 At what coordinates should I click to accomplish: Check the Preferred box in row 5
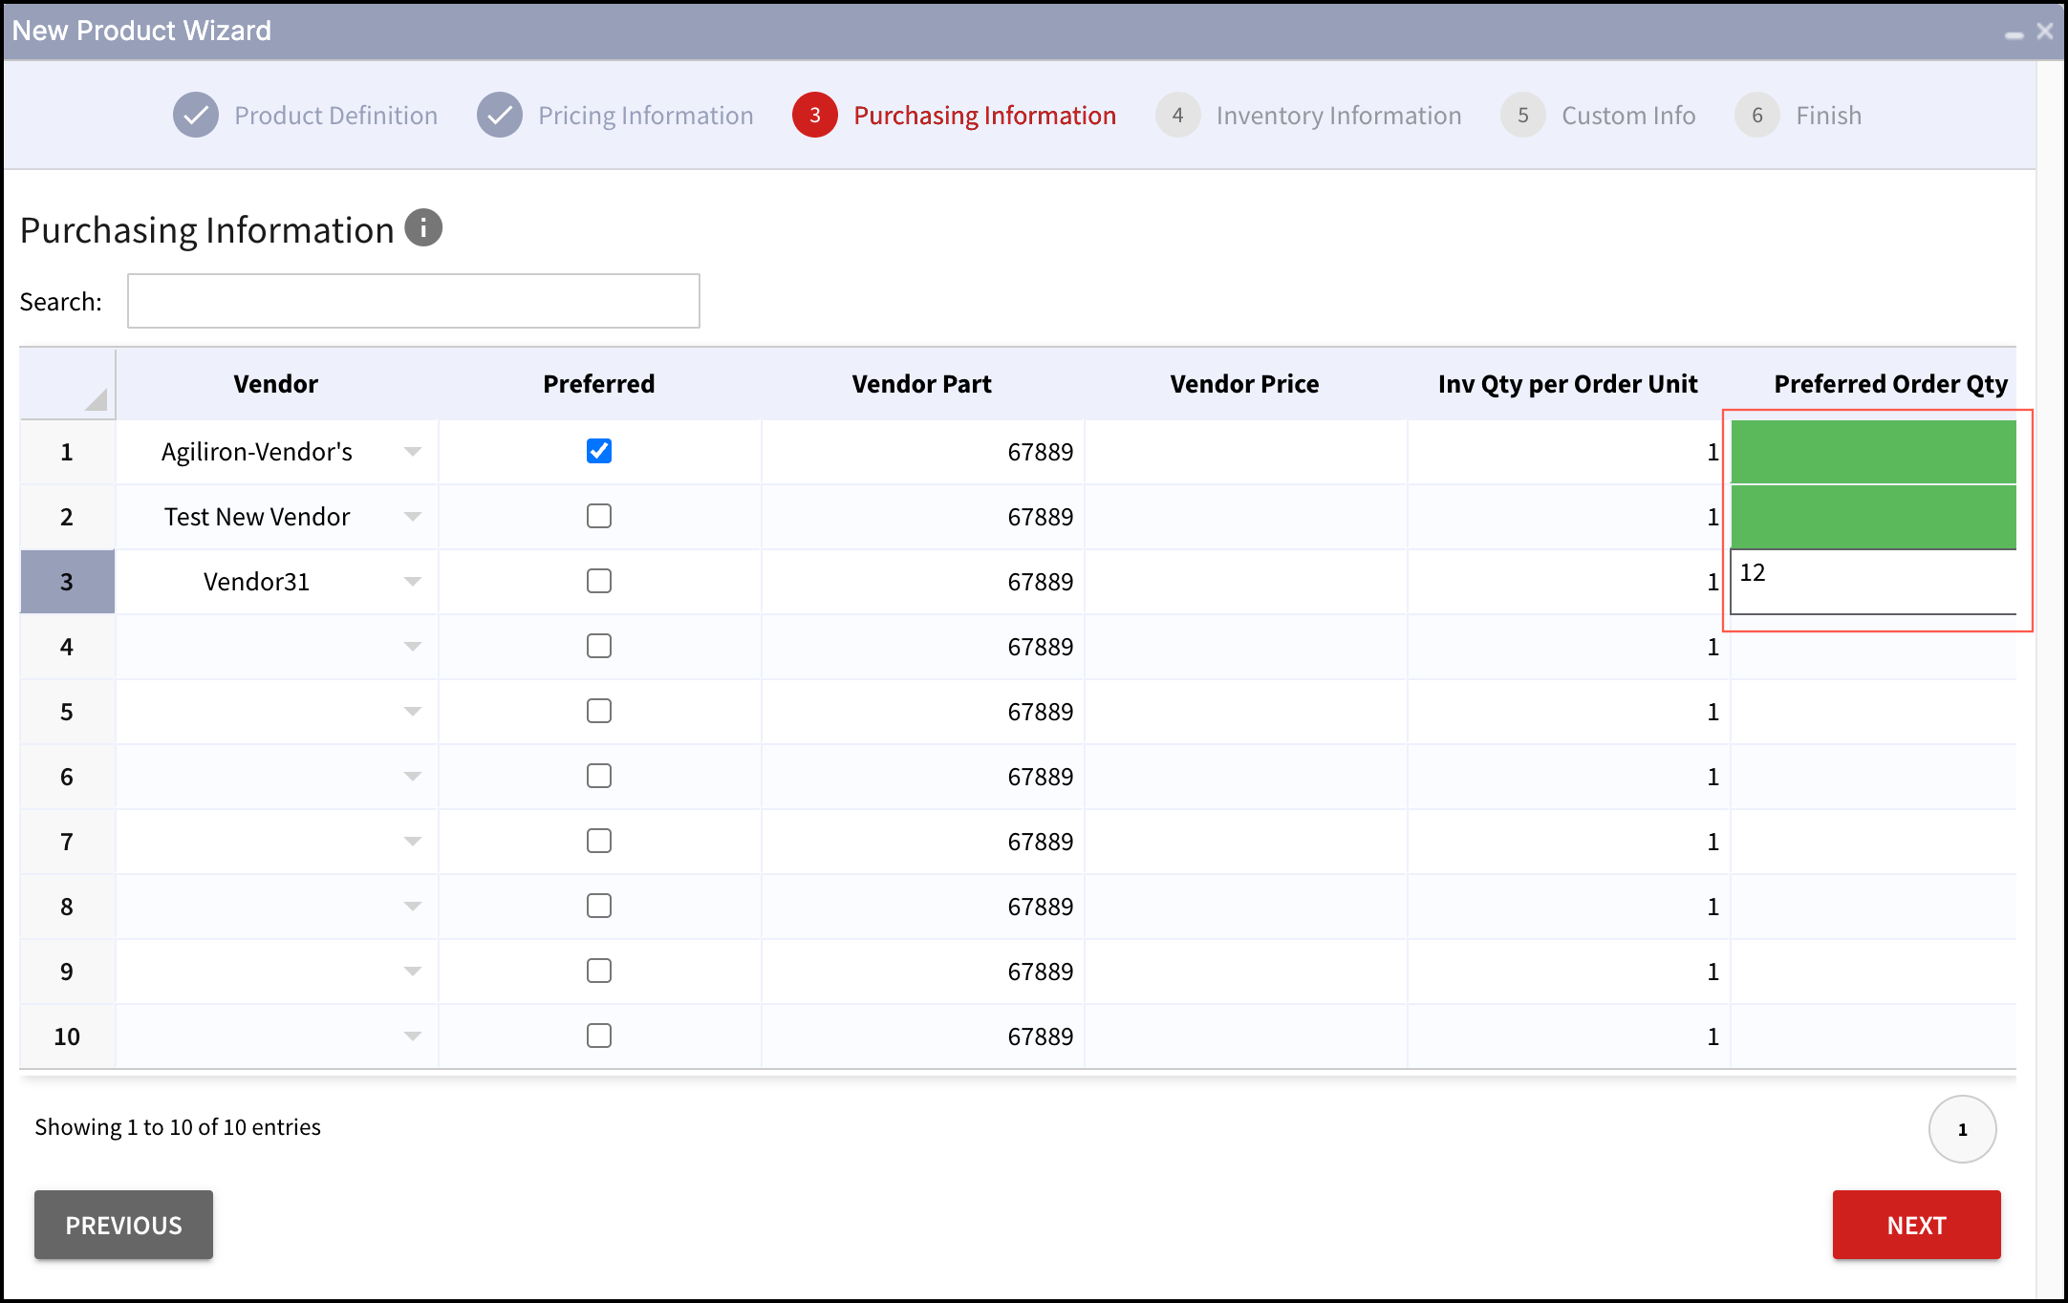599,711
